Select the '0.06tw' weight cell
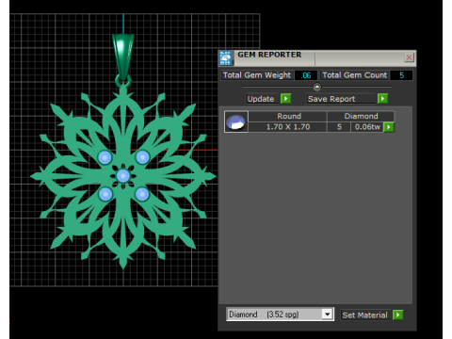Image resolution: width=452 pixels, height=339 pixels. pos(367,127)
